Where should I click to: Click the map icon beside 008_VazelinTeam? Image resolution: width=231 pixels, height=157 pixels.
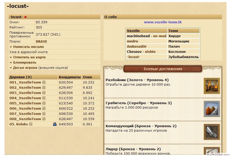(44, 119)
